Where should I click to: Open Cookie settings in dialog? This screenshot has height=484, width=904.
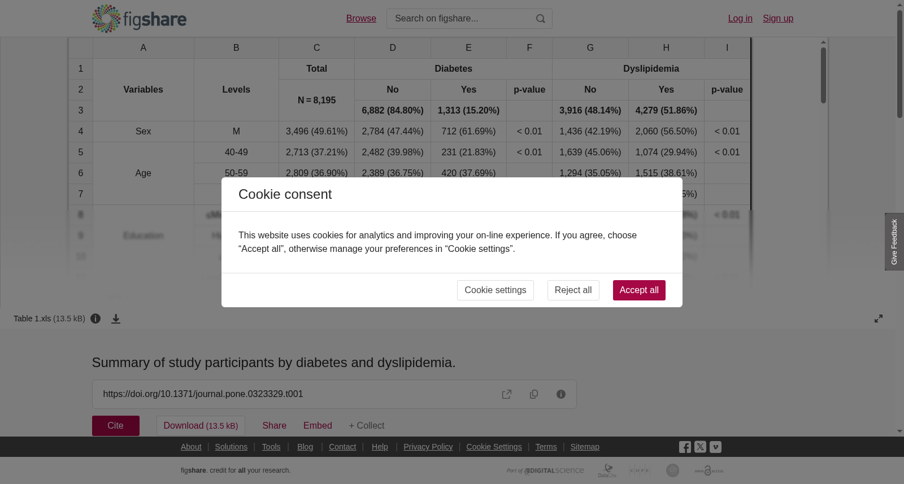pos(496,290)
